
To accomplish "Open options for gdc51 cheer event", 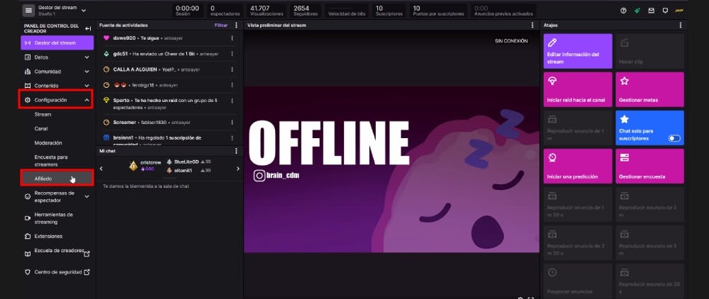I will [x=232, y=54].
